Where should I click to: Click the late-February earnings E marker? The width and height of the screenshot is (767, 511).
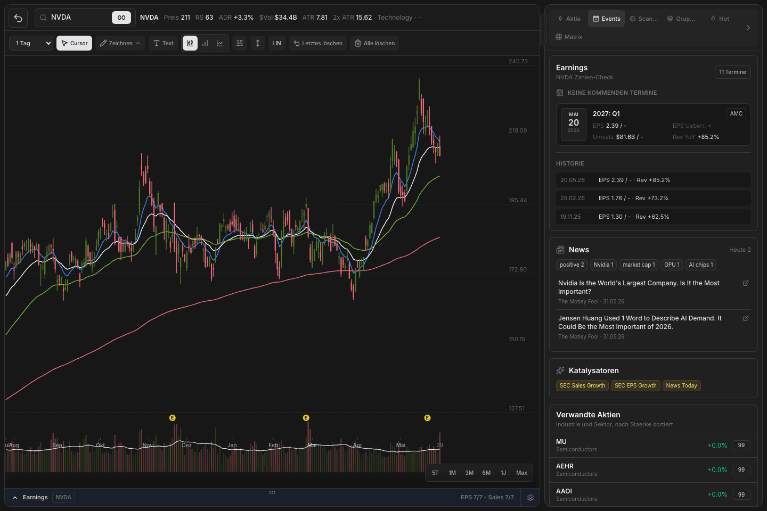(306, 418)
